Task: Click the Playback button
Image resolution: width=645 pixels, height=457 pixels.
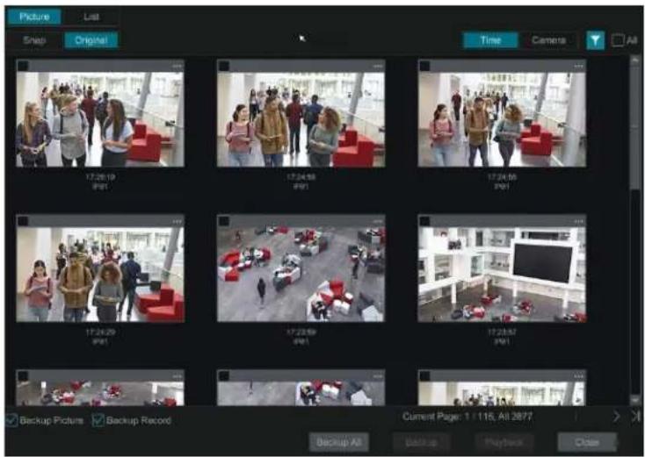Action: point(504,442)
